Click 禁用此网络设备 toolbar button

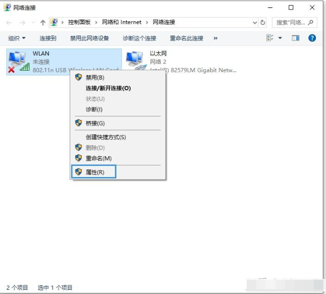click(89, 38)
